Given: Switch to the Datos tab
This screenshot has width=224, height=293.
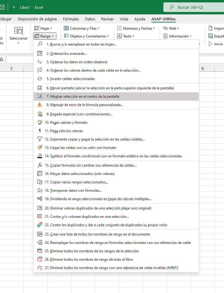Looking at the screenshot, I should 90,19.
